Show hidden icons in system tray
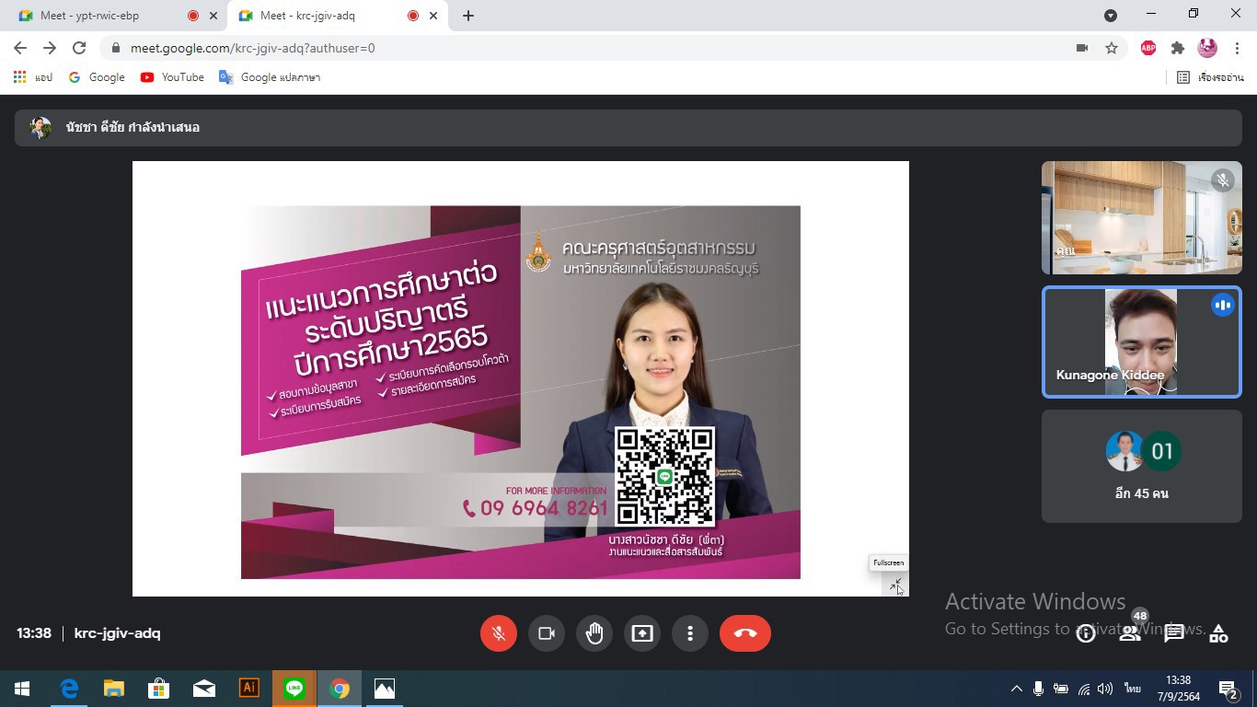1257x707 pixels. click(1016, 689)
